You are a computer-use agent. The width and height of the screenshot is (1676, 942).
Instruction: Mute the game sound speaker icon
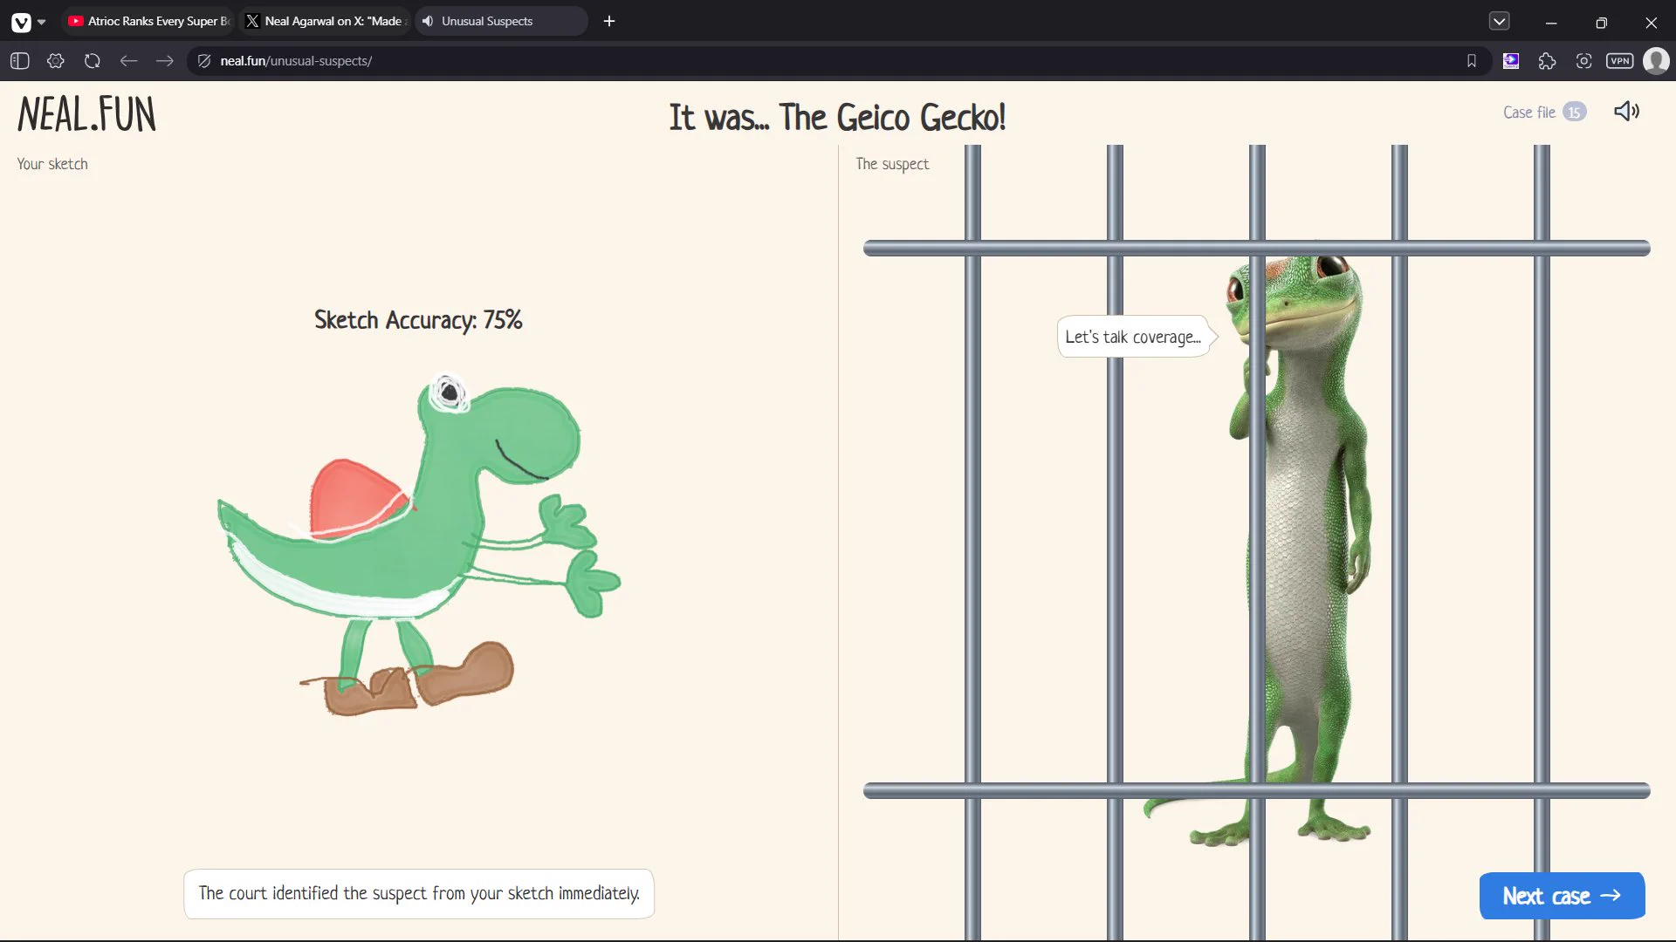click(1626, 112)
